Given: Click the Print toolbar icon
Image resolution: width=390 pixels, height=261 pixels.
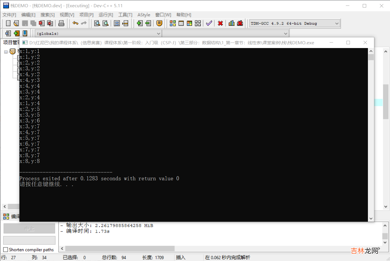Looking at the screenshot, I should pos(61,23).
